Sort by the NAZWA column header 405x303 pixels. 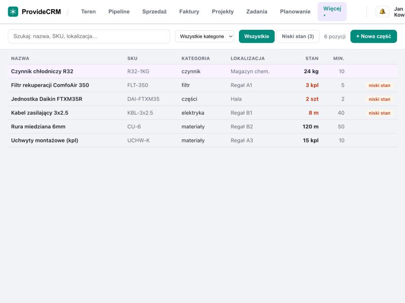click(20, 59)
